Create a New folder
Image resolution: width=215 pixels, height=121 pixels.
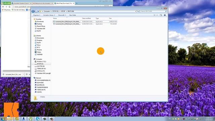click(73, 15)
